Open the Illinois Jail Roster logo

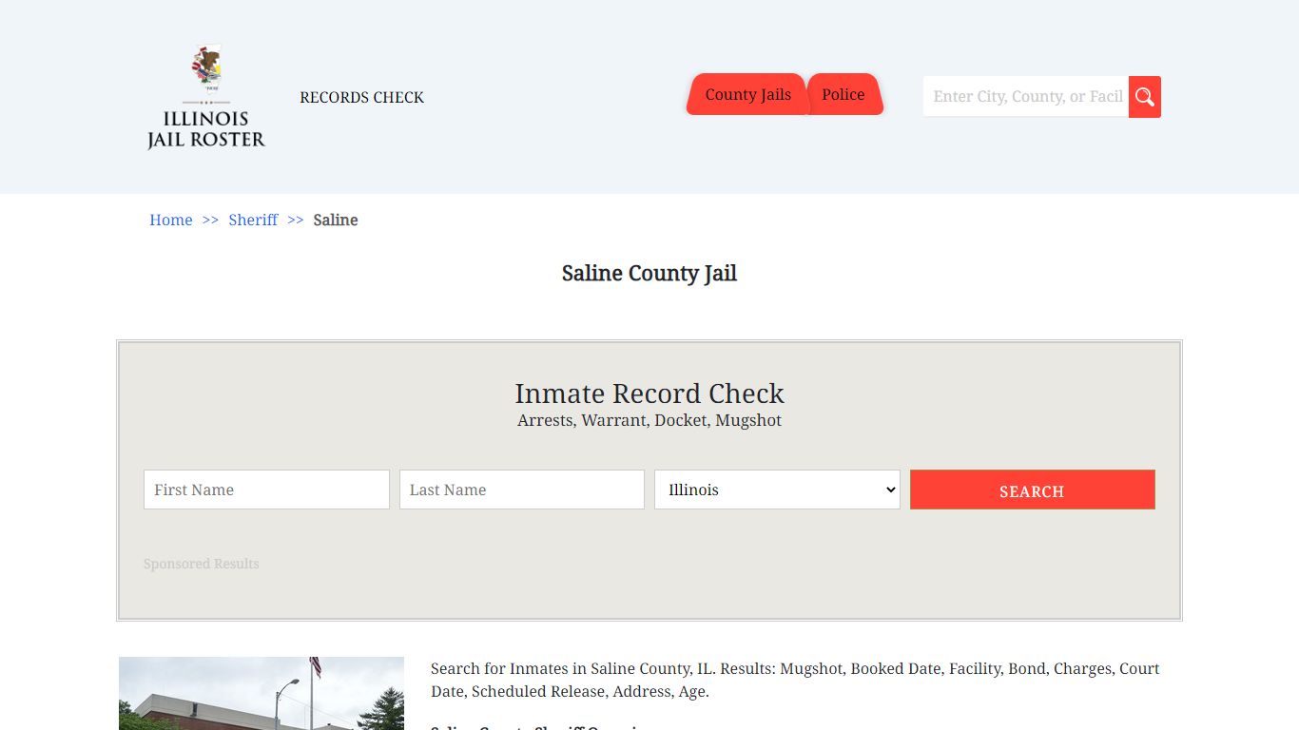206,97
